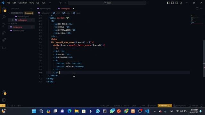
Task: Click the body breadcrumb item
Action: pos(66,13)
